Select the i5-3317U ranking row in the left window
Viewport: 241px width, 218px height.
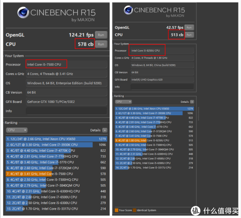56,209
